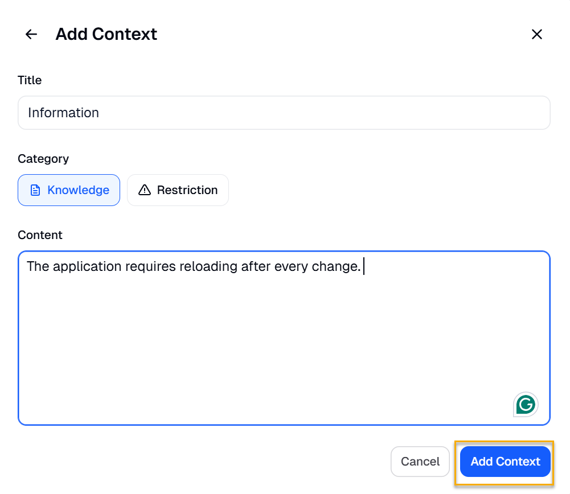Click the document icon beside Knowledge
Screen dimensions: 570x494
(x=35, y=190)
